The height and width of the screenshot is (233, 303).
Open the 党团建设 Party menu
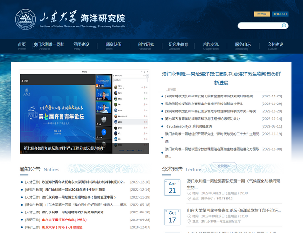point(81,46)
